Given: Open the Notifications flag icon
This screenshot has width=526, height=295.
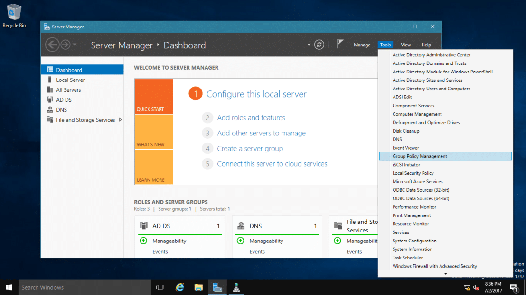Looking at the screenshot, I should (x=340, y=44).
